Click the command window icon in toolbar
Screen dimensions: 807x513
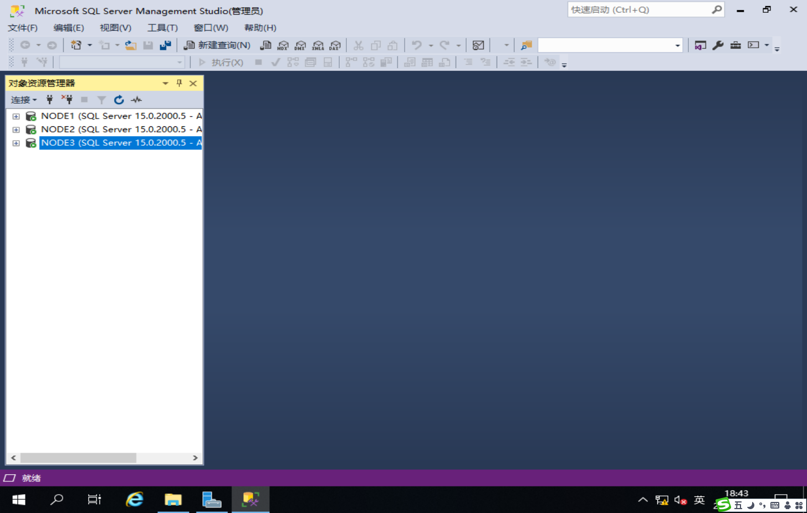point(753,45)
